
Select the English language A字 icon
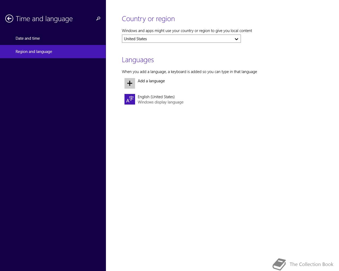pyautogui.click(x=130, y=99)
